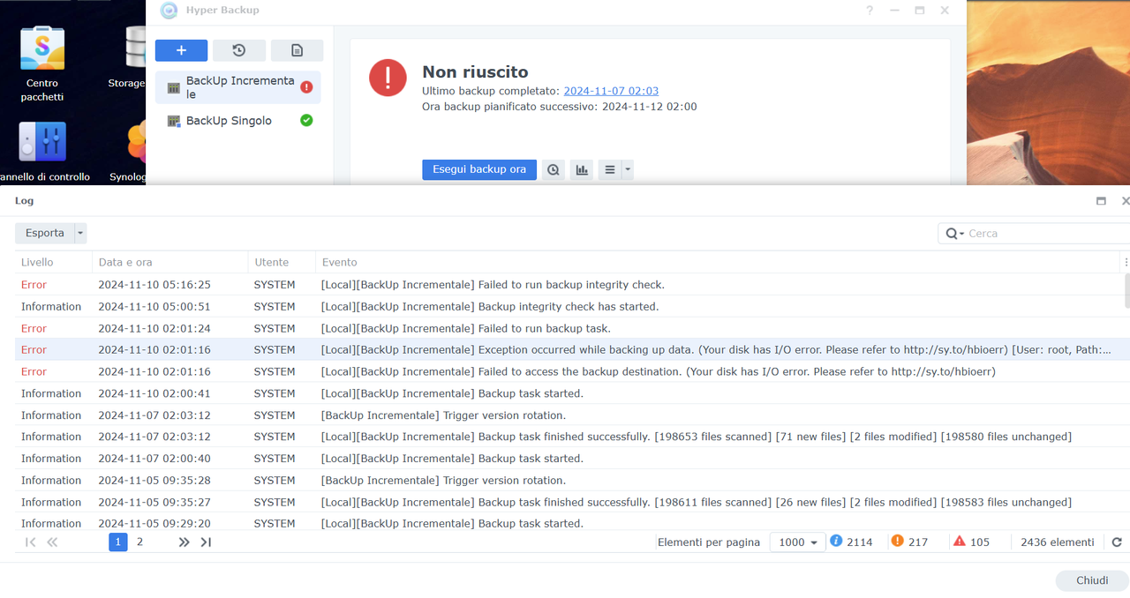The width and height of the screenshot is (1130, 598).
Task: Open the backup statistics chart icon
Action: [x=582, y=169]
